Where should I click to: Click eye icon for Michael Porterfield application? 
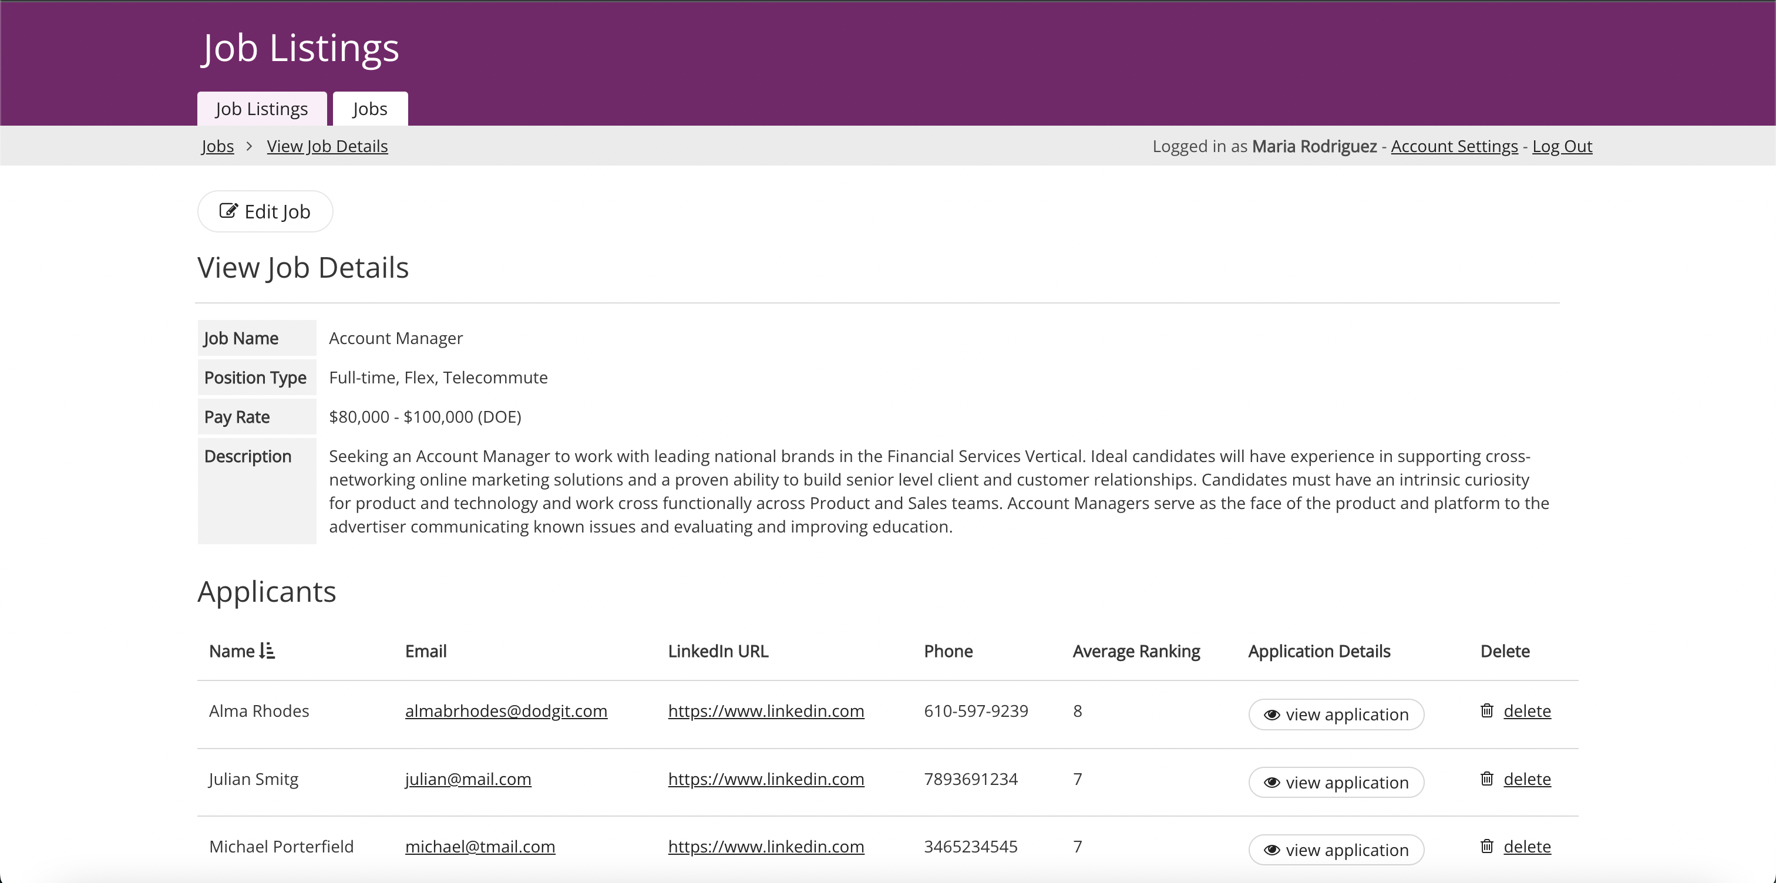click(x=1272, y=851)
